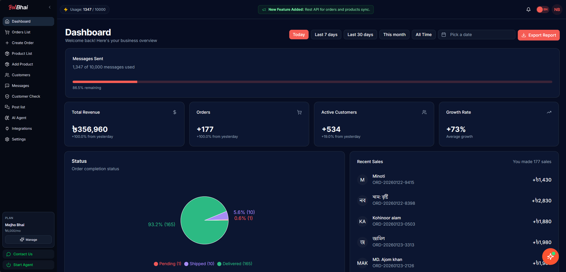The width and height of the screenshot is (566, 272).
Task: Toggle Shipped series in chart legend
Action: click(x=199, y=264)
